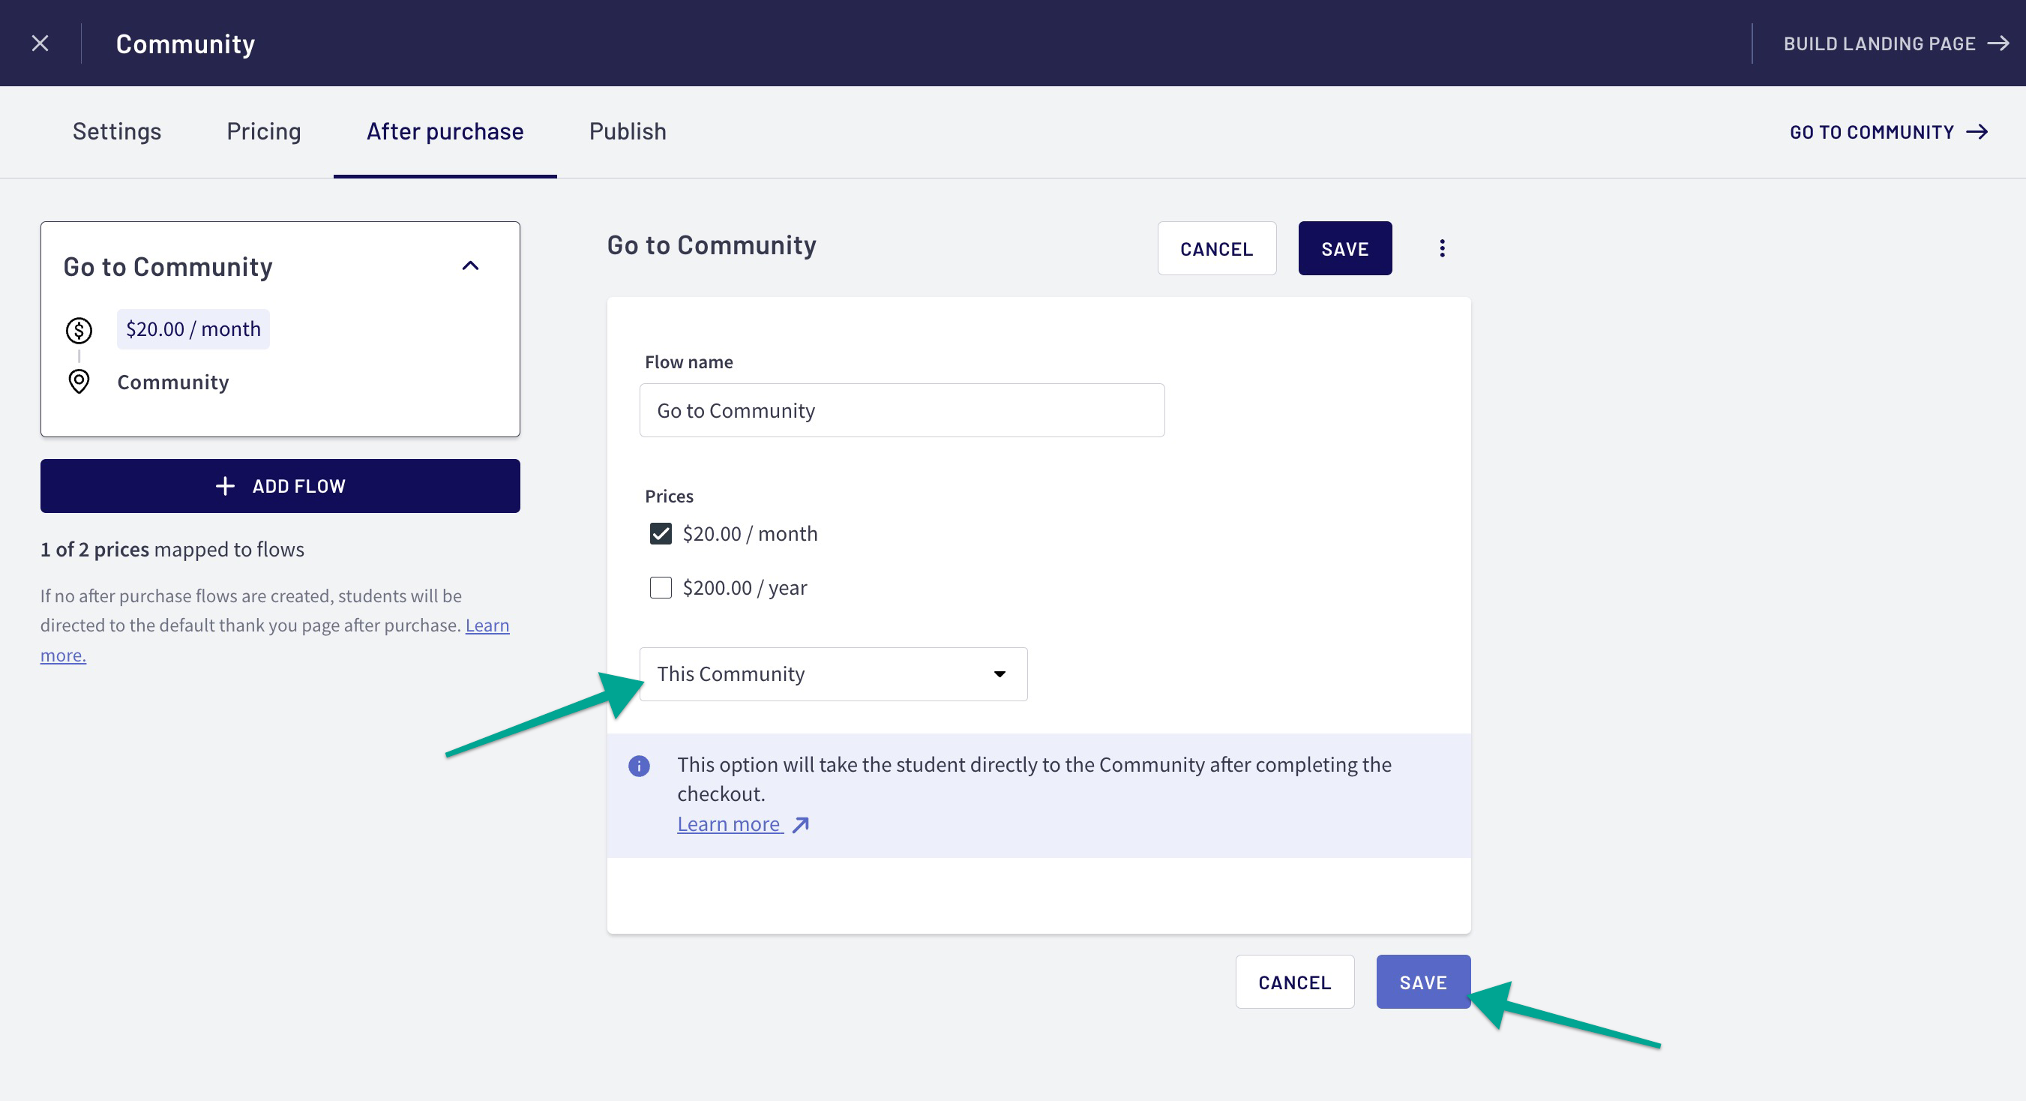Click the dollar sign pricing icon

point(77,329)
